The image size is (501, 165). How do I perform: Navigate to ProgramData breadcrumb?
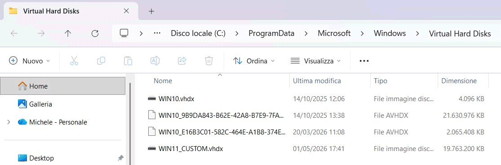point(271,33)
